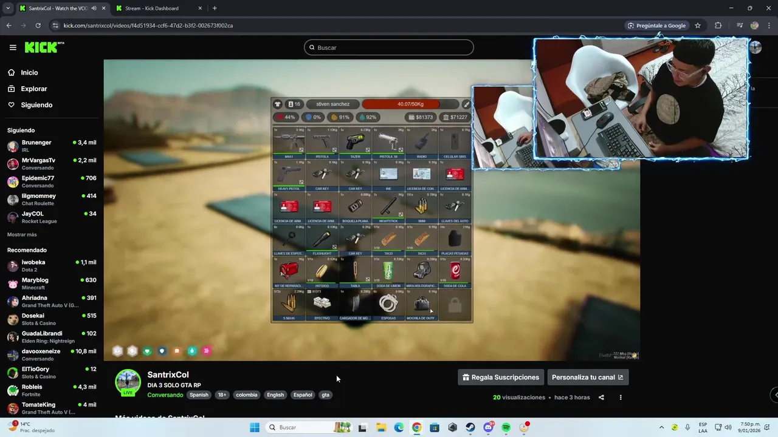Click Pregúntale a Google button
The height and width of the screenshot is (437, 778).
coord(656,25)
